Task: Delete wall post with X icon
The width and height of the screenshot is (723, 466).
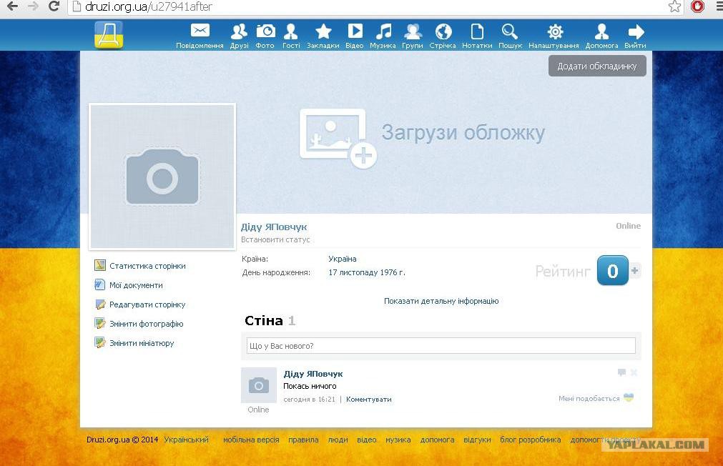Action: point(634,372)
